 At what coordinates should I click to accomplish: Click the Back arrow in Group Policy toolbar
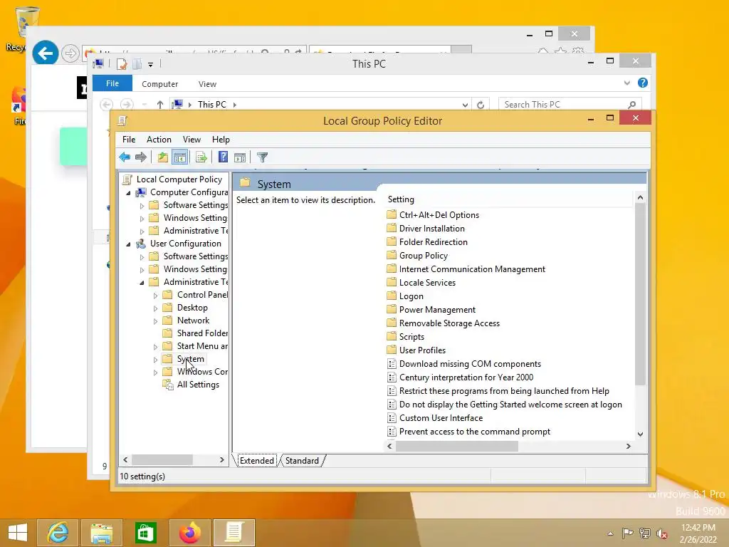tap(125, 157)
